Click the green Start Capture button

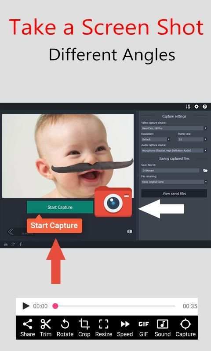60,207
